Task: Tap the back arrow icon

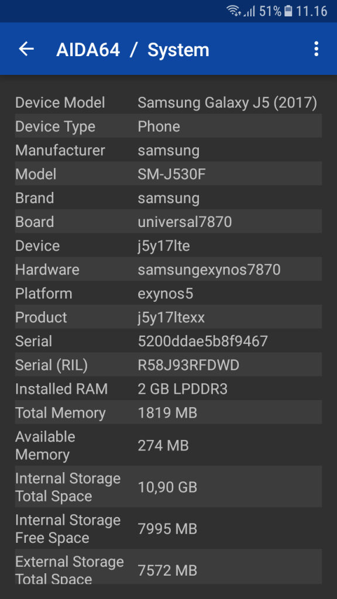Action: point(26,49)
